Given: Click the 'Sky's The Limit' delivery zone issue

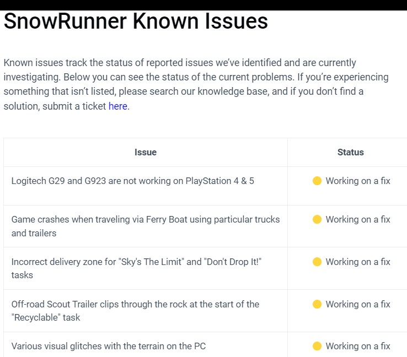Looking at the screenshot, I should click(136, 268).
